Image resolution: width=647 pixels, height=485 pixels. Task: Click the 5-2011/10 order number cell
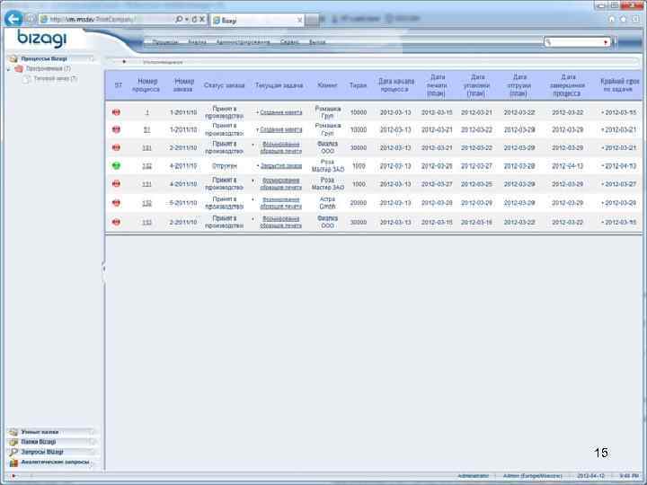coord(183,203)
